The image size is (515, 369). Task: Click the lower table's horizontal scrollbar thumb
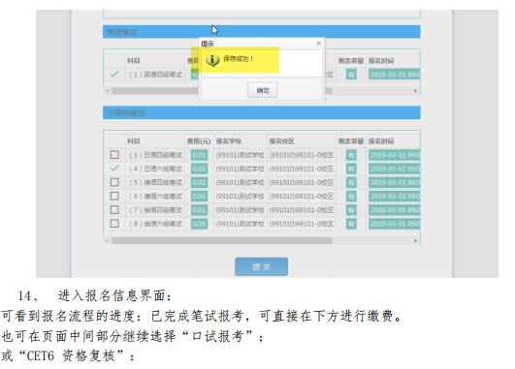[x=222, y=241]
